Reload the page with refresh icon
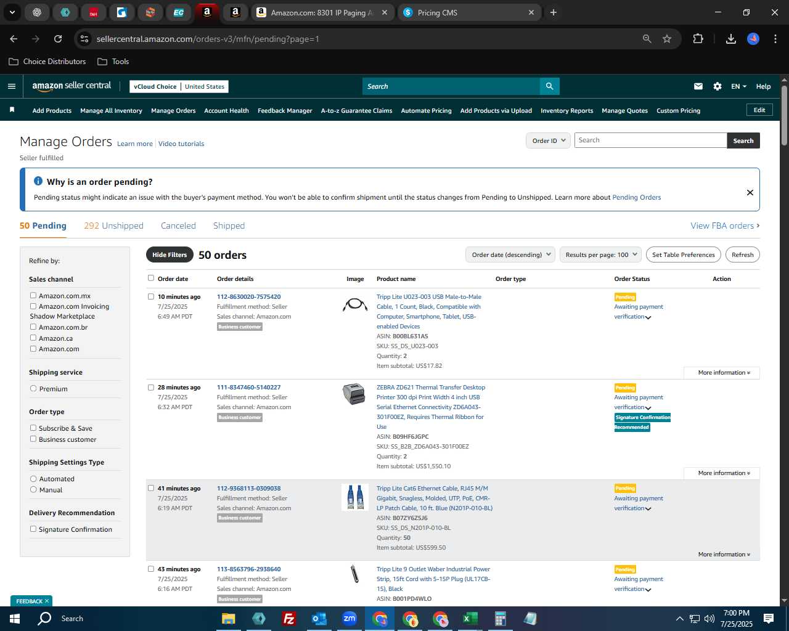 [58, 39]
